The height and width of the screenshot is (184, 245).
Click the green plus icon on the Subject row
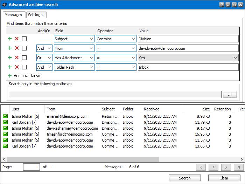10,39
